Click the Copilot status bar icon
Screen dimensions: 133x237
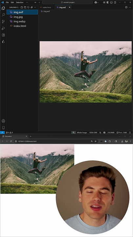(104, 132)
